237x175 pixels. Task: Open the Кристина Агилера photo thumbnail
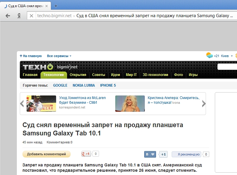(x=130, y=103)
